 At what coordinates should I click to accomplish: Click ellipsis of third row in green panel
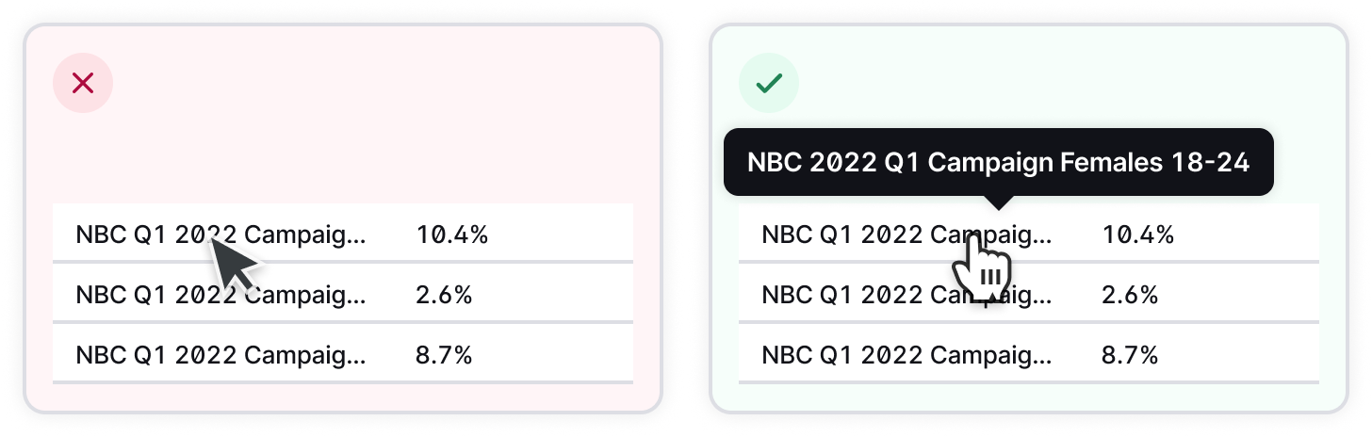click(1043, 362)
